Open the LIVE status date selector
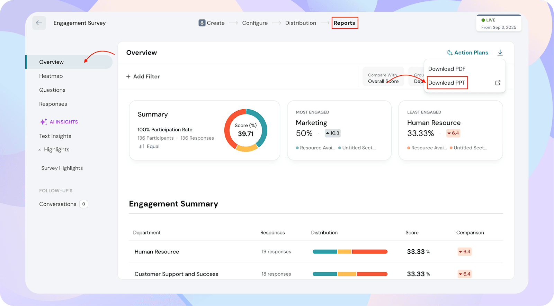 [499, 24]
